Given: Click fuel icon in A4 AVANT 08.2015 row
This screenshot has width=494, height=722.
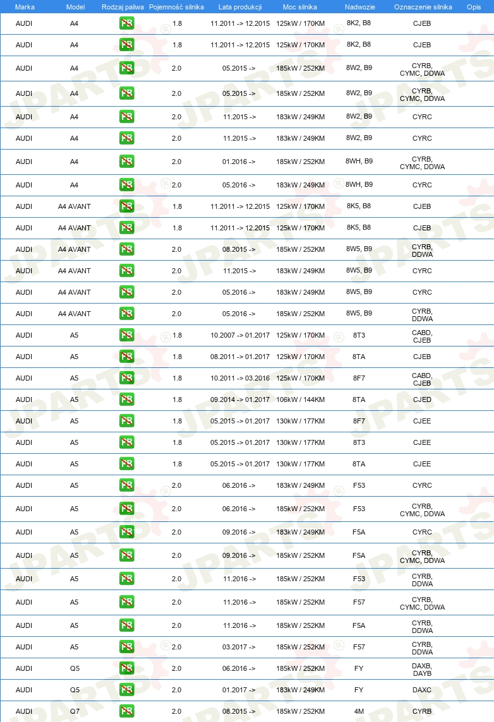Looking at the screenshot, I should click(127, 249).
